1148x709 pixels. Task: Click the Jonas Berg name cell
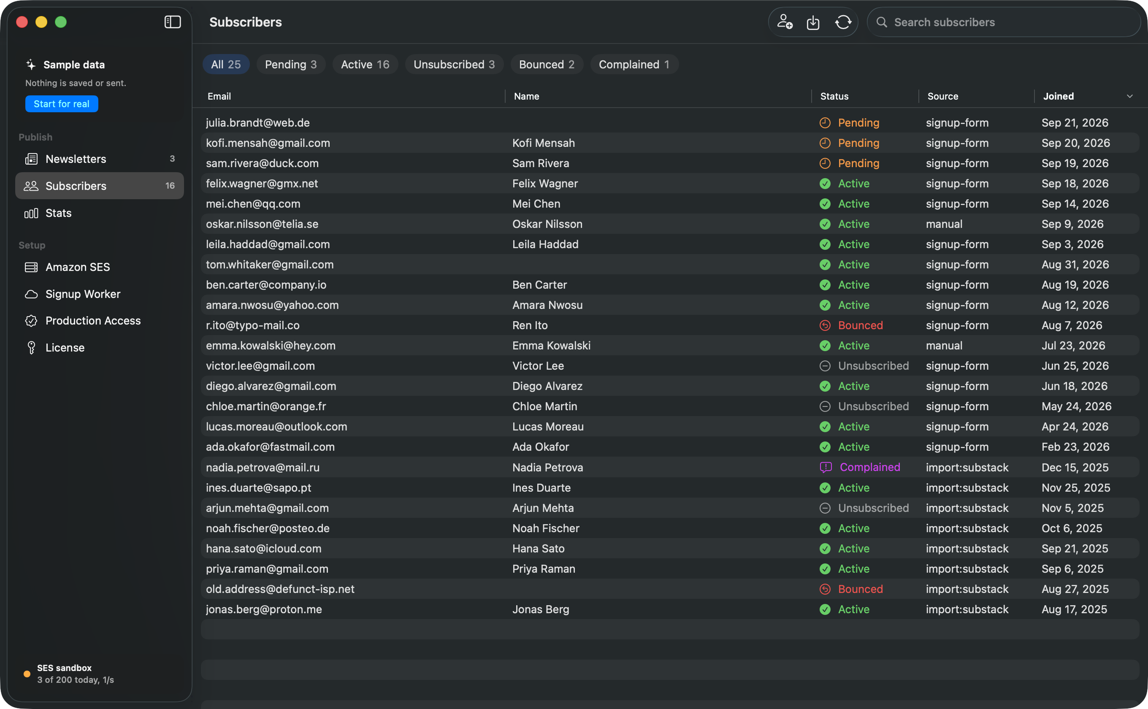pyautogui.click(x=541, y=609)
